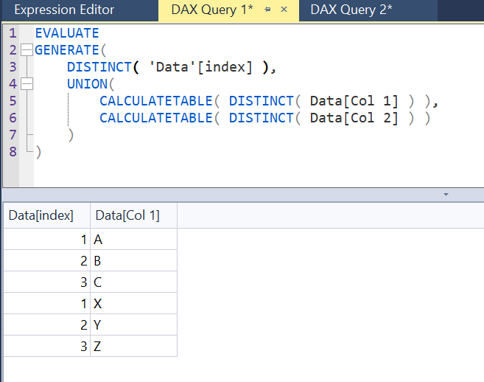
Task: Pin the DAX Query 1 tab
Action: [x=267, y=10]
